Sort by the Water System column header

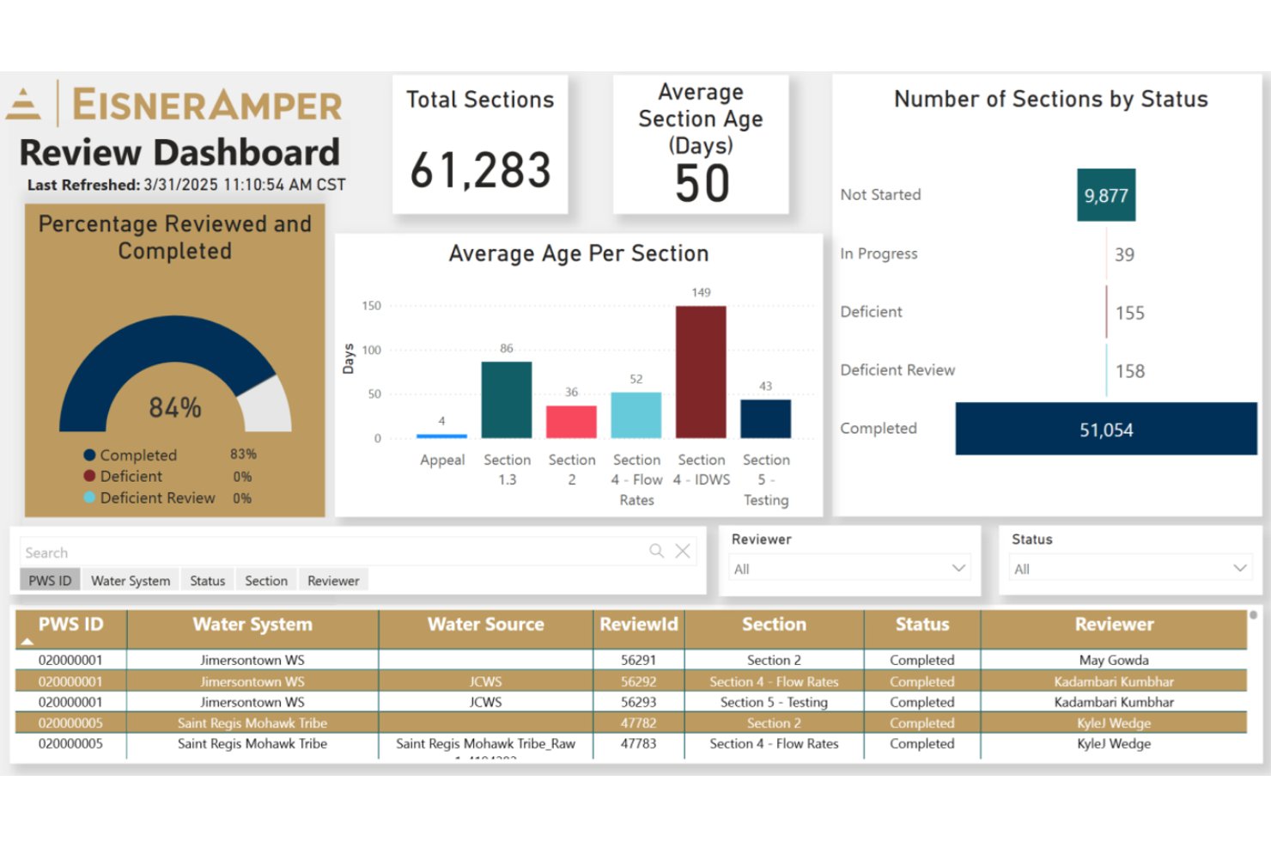(252, 625)
